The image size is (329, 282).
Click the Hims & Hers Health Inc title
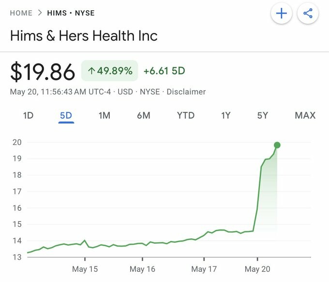84,35
